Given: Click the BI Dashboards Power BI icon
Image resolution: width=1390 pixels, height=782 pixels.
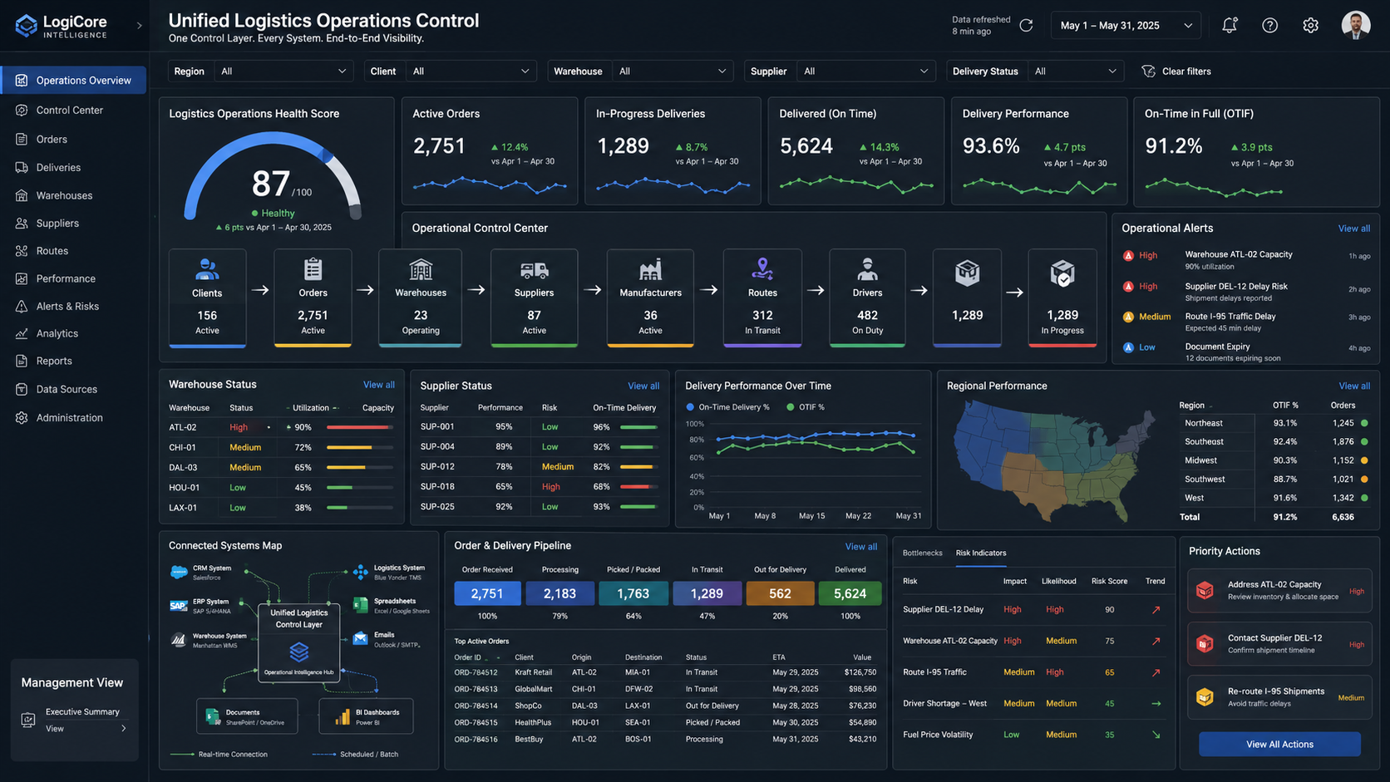Looking at the screenshot, I should coord(343,716).
